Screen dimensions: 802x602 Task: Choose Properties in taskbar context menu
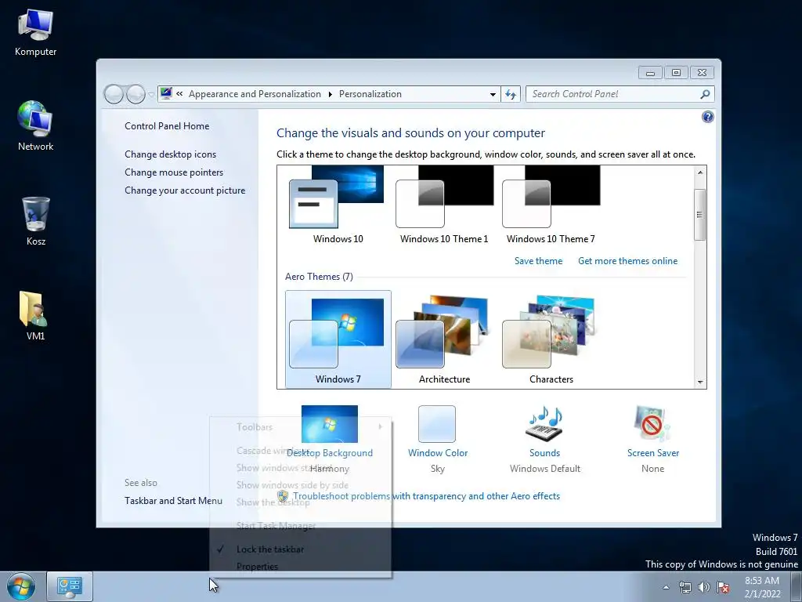point(301,567)
